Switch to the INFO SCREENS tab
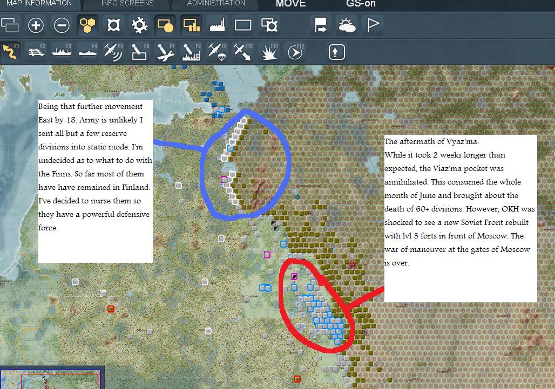Image resolution: width=555 pixels, height=389 pixels. [127, 4]
